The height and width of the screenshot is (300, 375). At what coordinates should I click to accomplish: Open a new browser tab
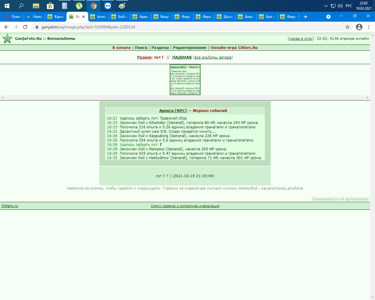click(x=306, y=17)
